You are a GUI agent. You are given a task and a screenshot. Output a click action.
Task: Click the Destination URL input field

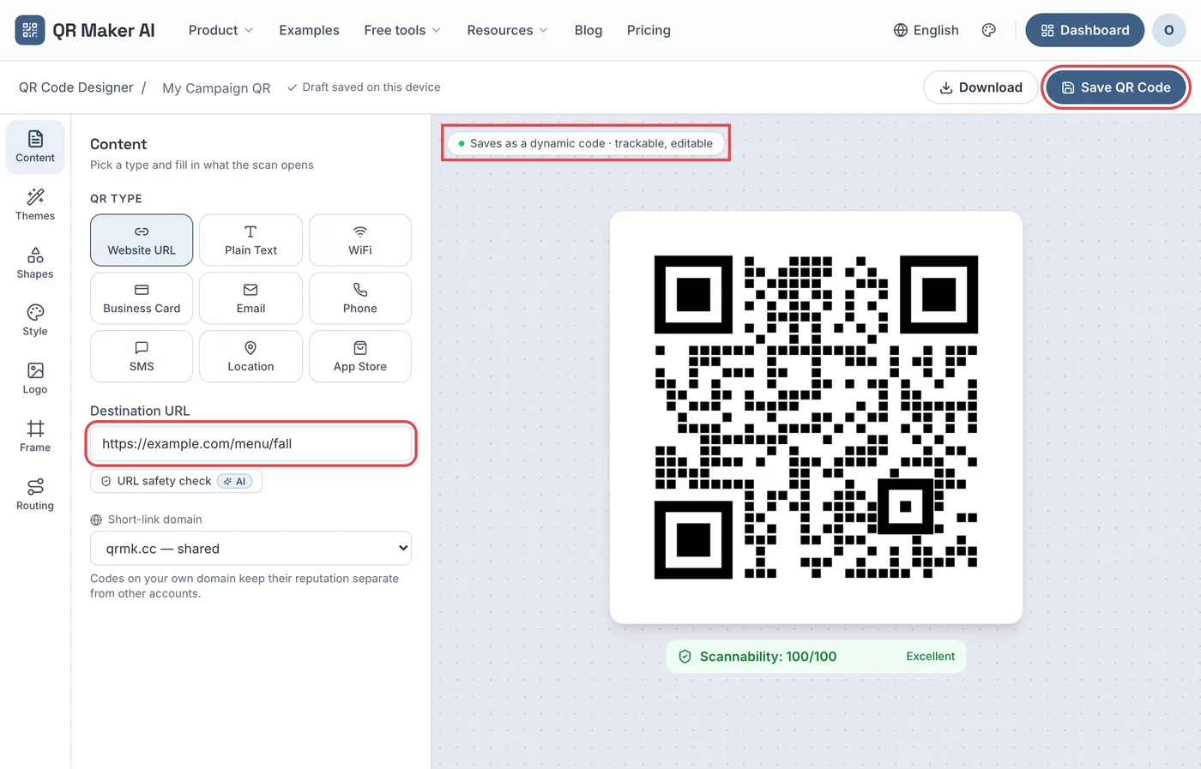point(250,443)
